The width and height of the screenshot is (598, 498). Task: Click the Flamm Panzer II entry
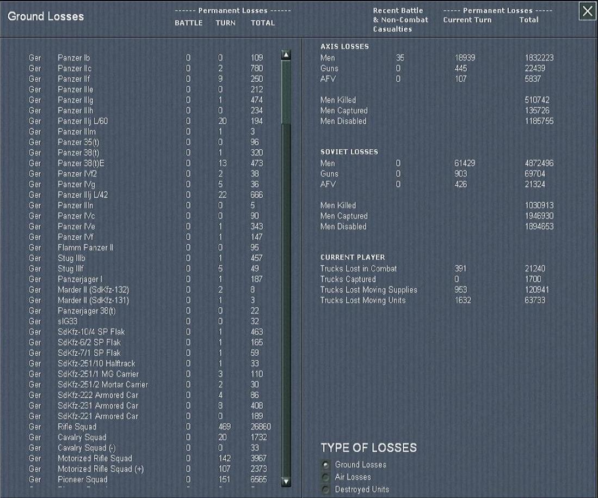click(x=85, y=247)
